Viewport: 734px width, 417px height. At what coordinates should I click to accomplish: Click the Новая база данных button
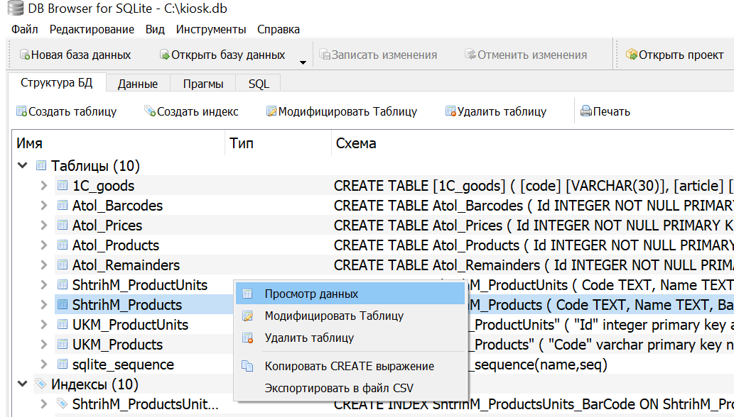click(75, 55)
